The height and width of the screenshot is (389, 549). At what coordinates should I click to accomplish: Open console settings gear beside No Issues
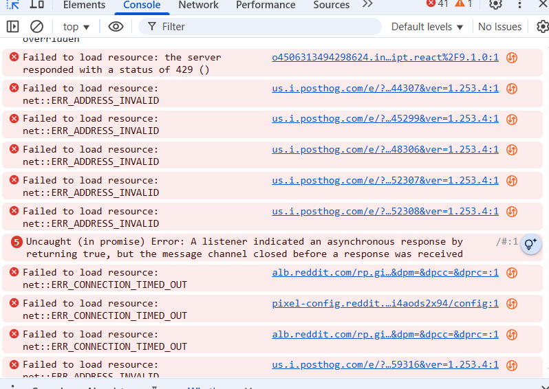click(x=543, y=27)
